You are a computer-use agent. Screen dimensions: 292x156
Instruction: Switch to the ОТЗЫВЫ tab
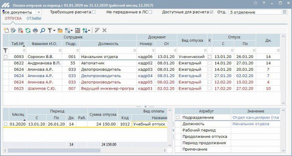coord(34,18)
